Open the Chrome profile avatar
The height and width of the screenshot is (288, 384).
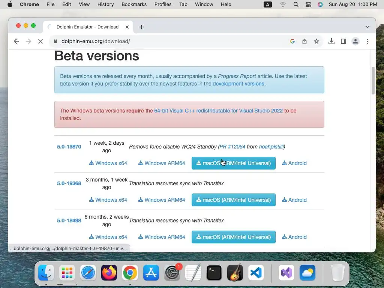(355, 41)
